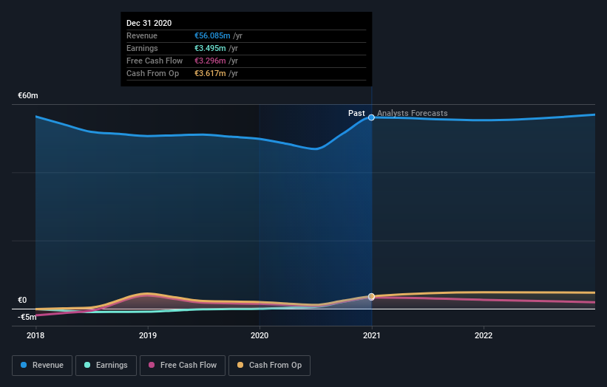Click the €60m y-axis label
607x387 pixels.
(28, 95)
